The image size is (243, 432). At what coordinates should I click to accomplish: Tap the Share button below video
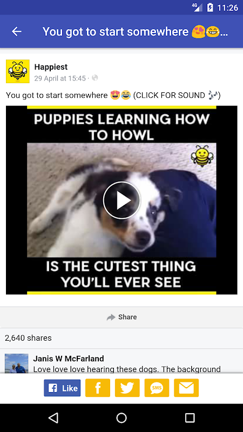click(x=122, y=317)
